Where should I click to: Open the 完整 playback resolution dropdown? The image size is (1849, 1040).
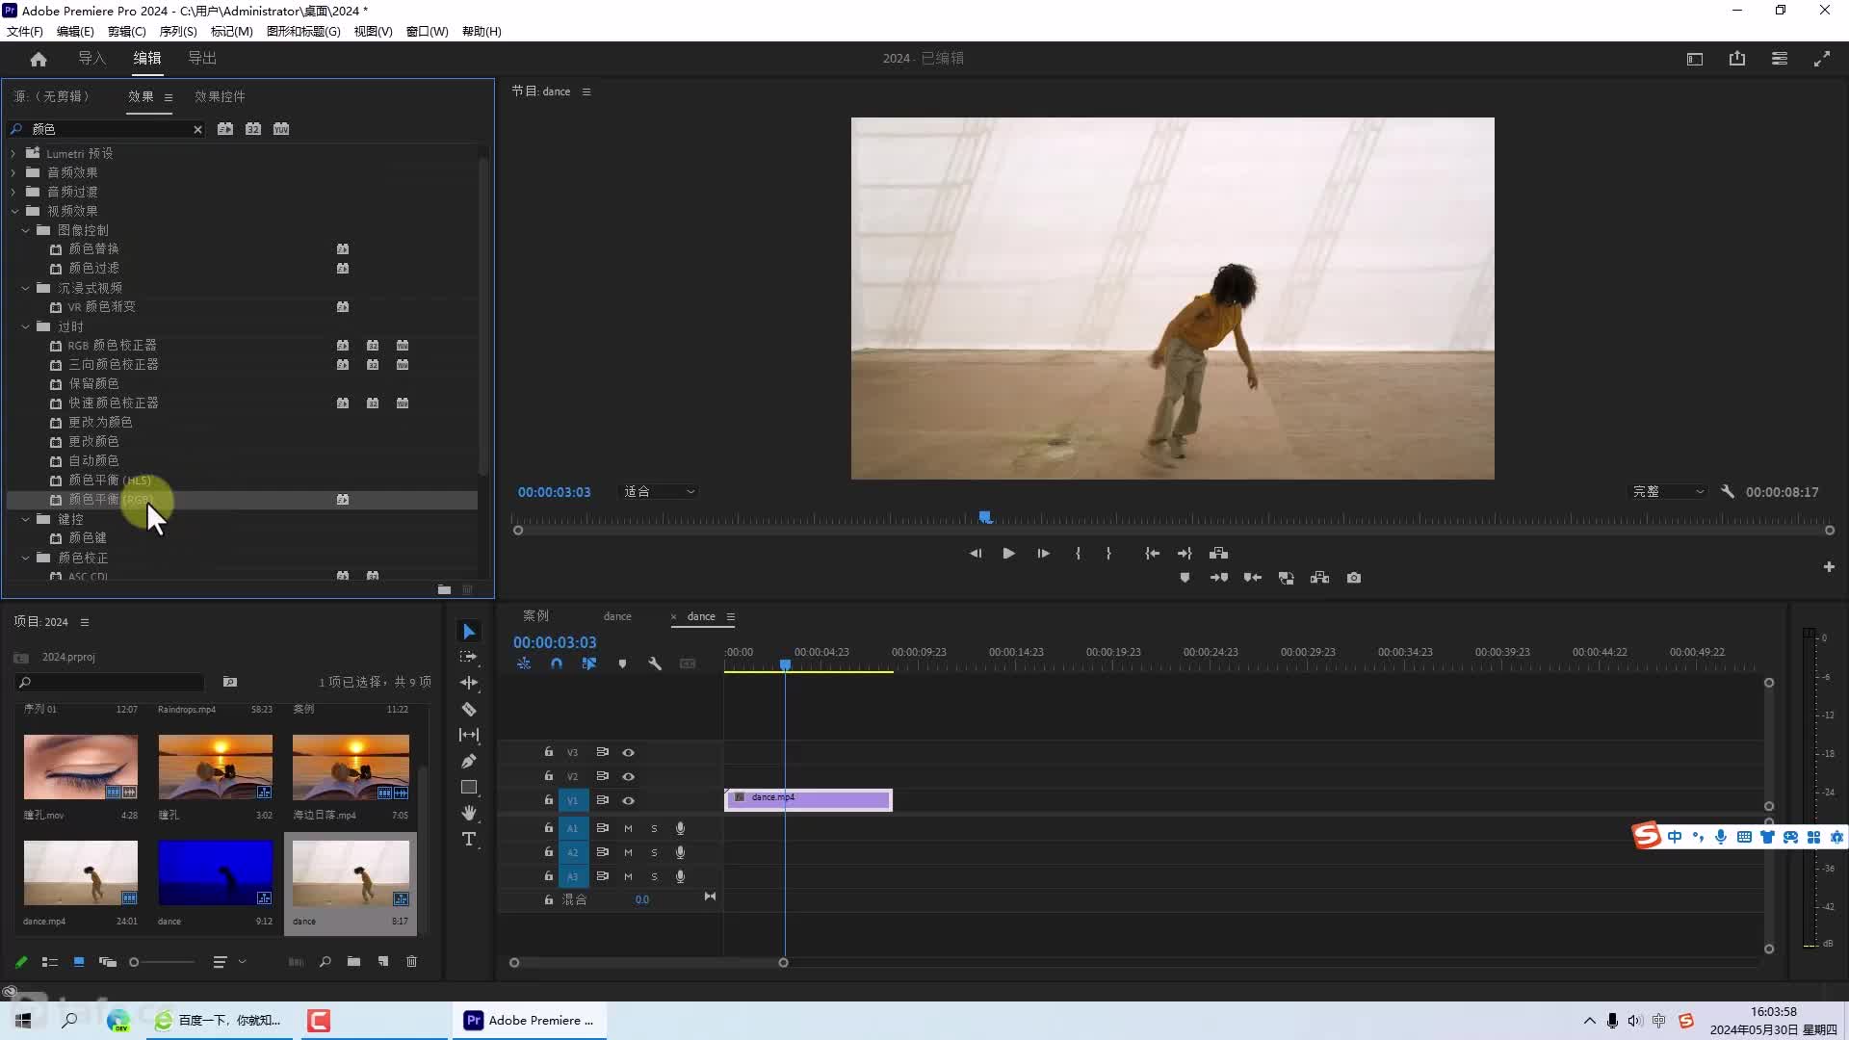point(1668,491)
